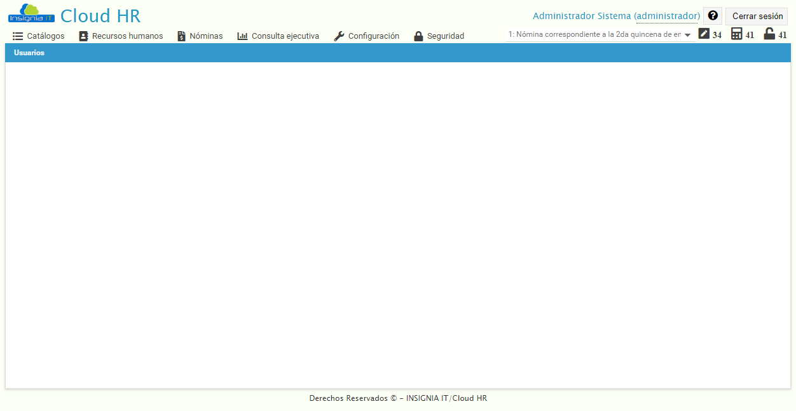Viewport: 796px width, 411px height.
Task: Click the open padlock icon showing 41
Action: pos(769,34)
